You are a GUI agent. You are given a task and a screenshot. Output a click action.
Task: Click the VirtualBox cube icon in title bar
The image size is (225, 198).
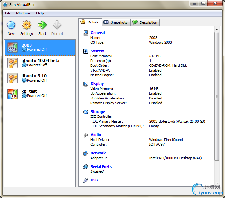click(5, 5)
